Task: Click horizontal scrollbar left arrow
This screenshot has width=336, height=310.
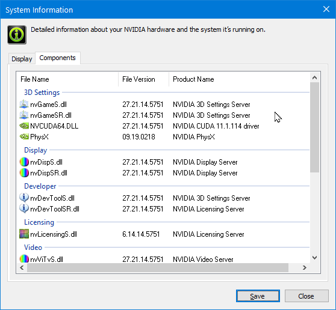Action: coord(22,268)
